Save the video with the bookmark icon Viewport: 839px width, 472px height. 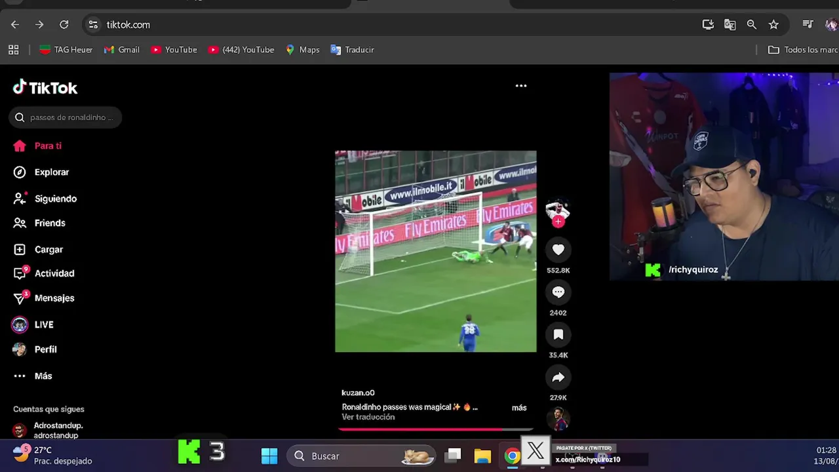pyautogui.click(x=558, y=334)
